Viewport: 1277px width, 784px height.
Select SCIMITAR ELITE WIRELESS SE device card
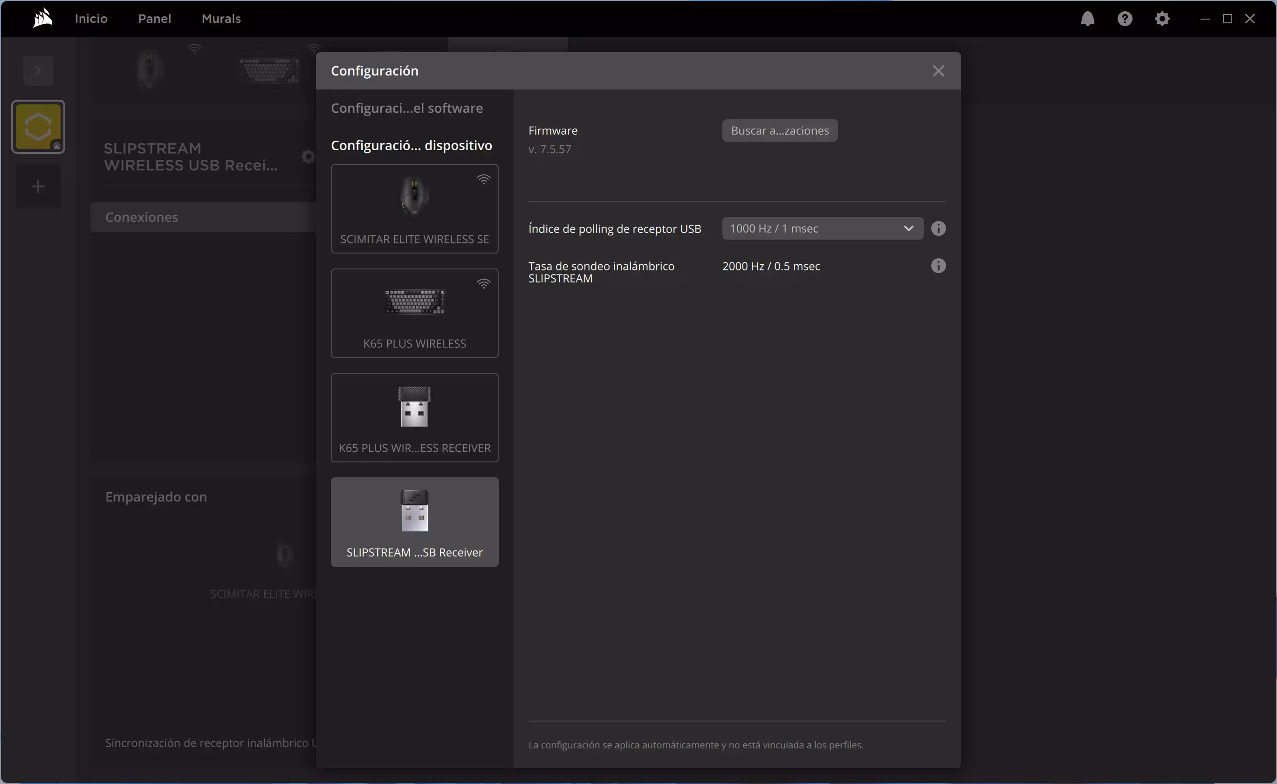coord(414,209)
